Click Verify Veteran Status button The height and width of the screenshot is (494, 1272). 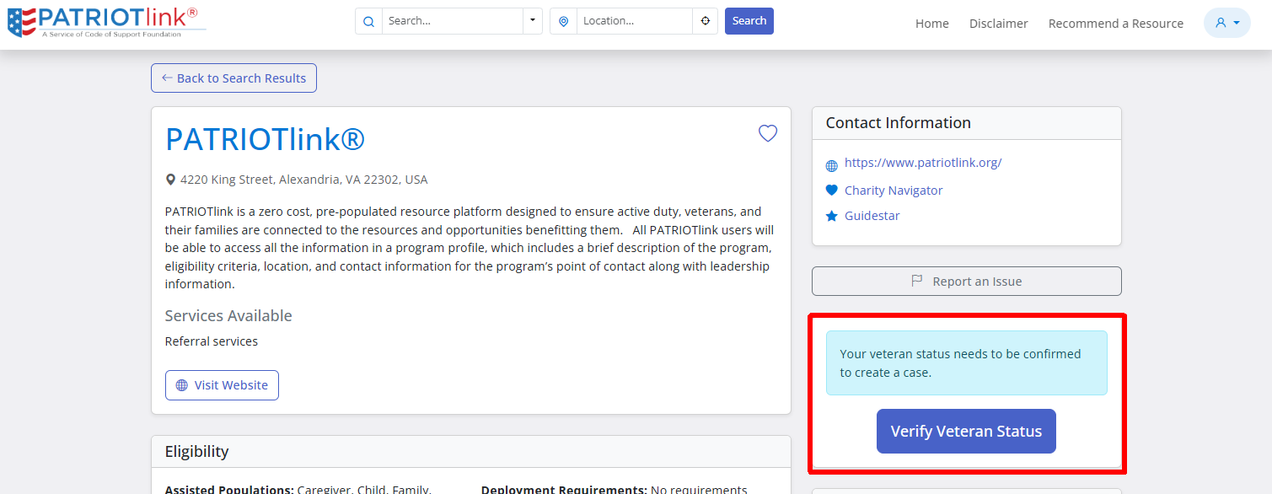(966, 432)
